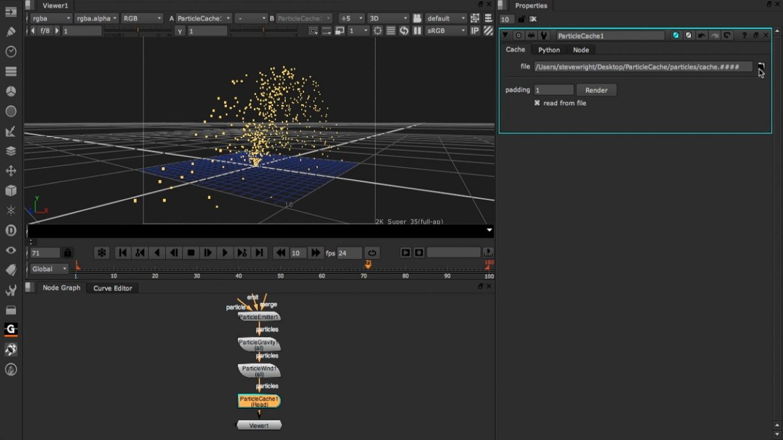Toggle the frame lock icon beside frame counter

coord(68,252)
